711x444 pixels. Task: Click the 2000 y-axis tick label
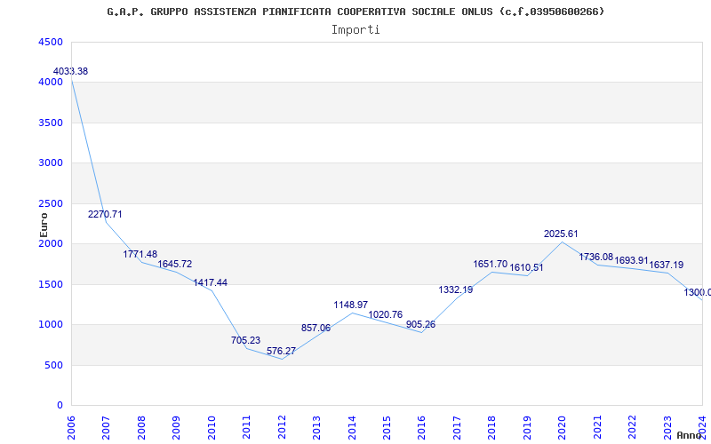52,243
